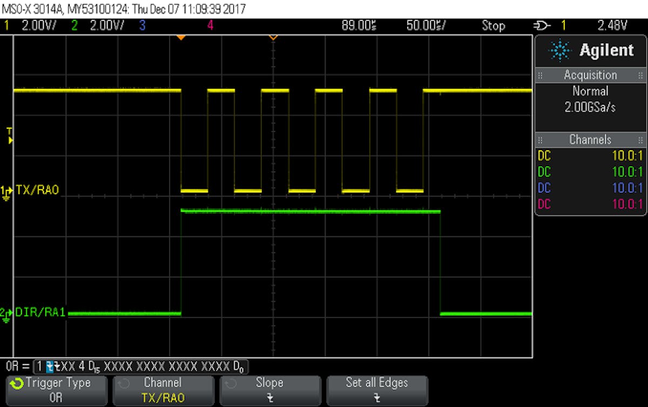This screenshot has width=648, height=407.
Task: Click the orange time reference marker at top
Action: (x=181, y=37)
